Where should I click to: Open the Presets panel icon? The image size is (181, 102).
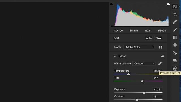175,68
